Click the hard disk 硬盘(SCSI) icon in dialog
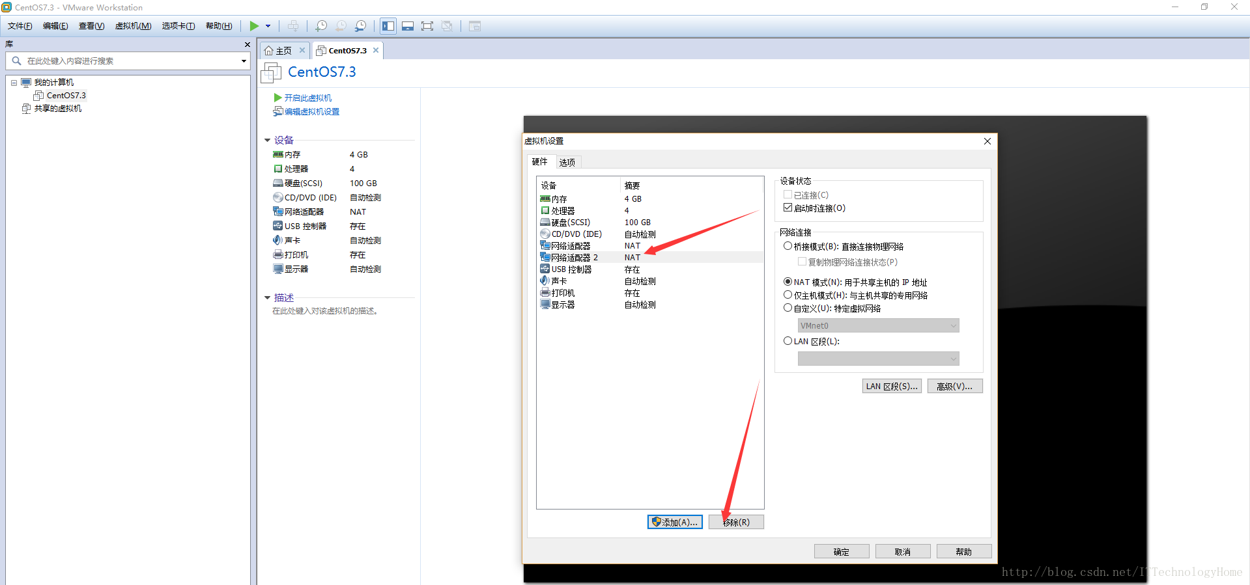This screenshot has height=585, width=1250. (545, 223)
